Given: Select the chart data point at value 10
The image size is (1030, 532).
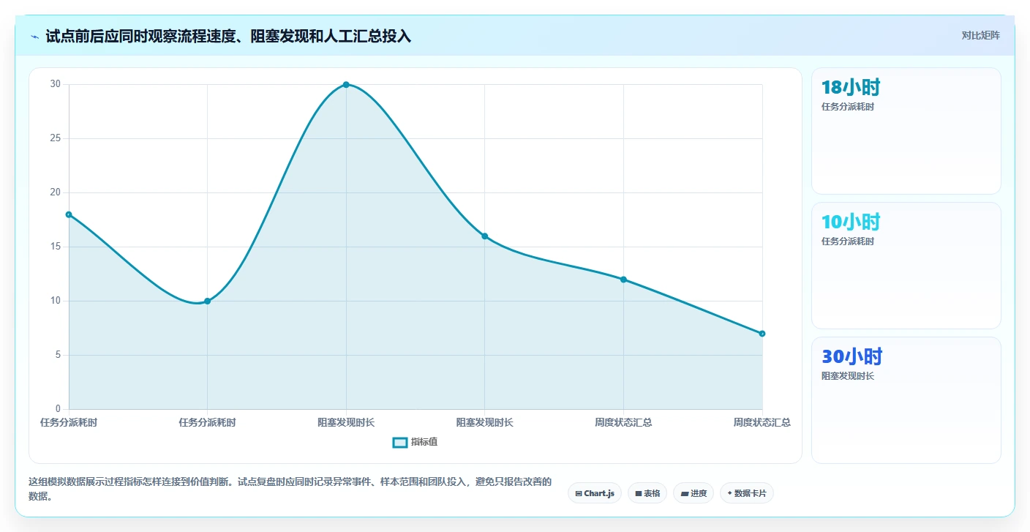Looking at the screenshot, I should (207, 301).
